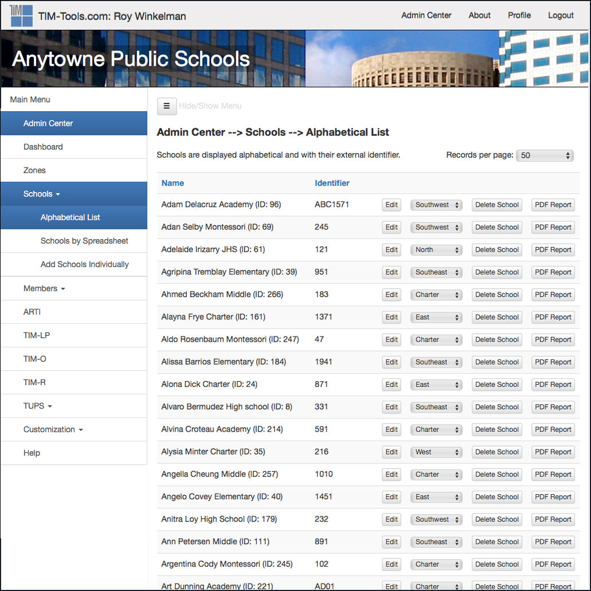This screenshot has height=591, width=591.
Task: Open ARTI from the sidebar
Action: pyautogui.click(x=74, y=312)
